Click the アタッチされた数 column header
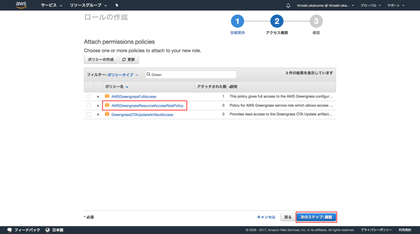Image resolution: width=420 pixels, height=234 pixels. coord(212,86)
